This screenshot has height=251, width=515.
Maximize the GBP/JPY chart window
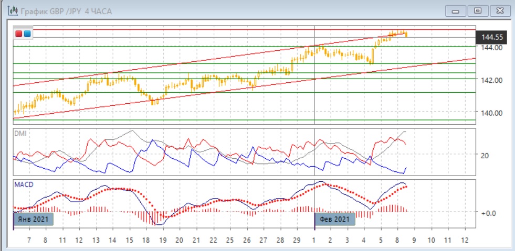478,10
